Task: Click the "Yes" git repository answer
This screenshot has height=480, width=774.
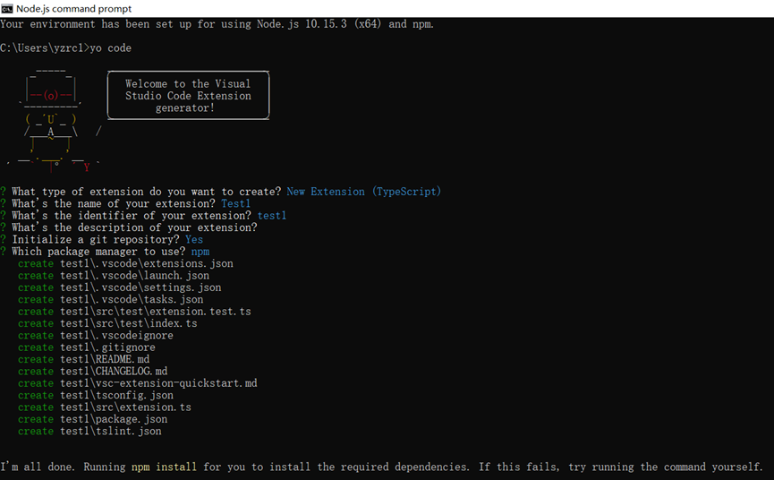Action: point(194,240)
